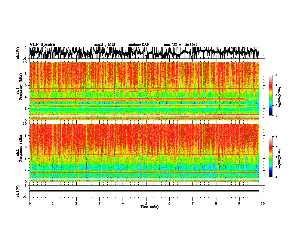
Task: Click the ch.2 colorbar log(PSD) label
Action: pos(280,158)
